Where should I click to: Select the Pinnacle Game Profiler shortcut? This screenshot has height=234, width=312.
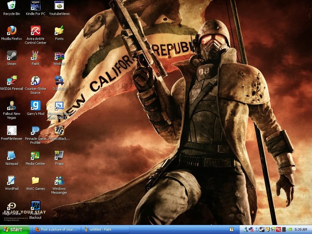pyautogui.click(x=35, y=135)
